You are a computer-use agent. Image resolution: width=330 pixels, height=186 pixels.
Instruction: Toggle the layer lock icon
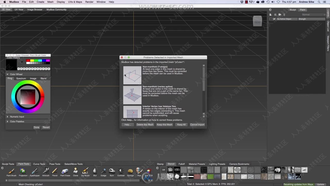click(274, 19)
